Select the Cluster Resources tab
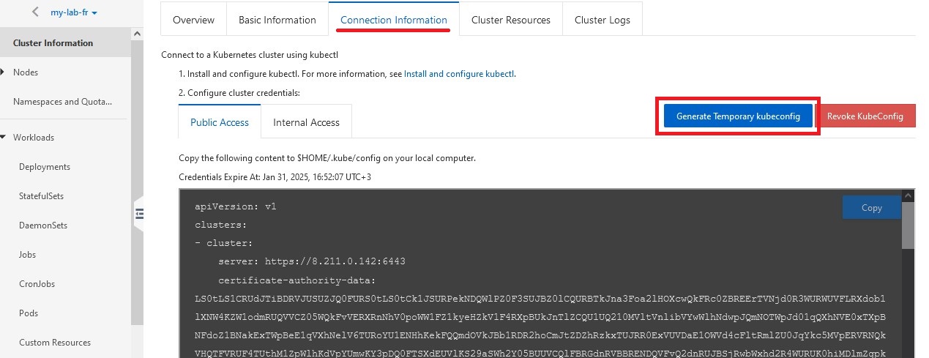 [x=510, y=20]
